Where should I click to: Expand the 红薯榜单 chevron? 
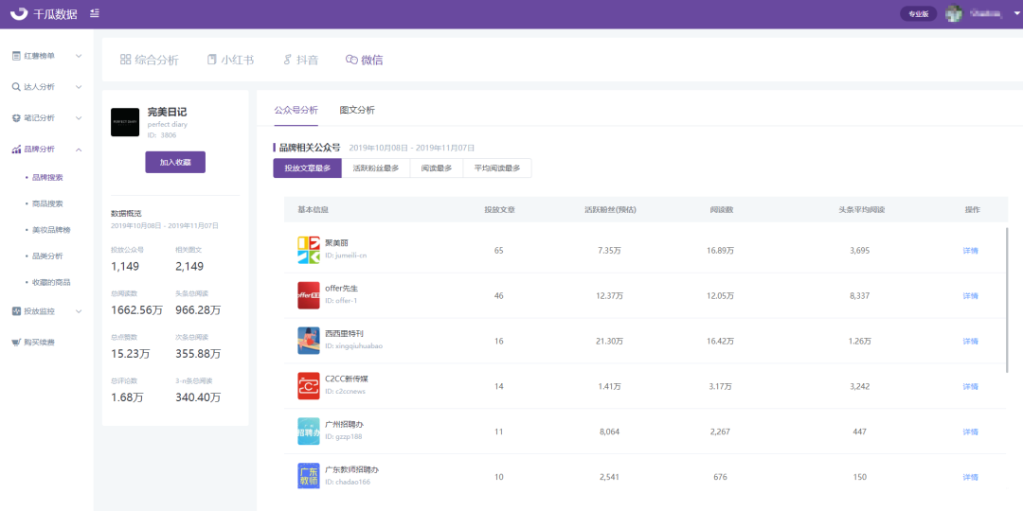pos(79,56)
